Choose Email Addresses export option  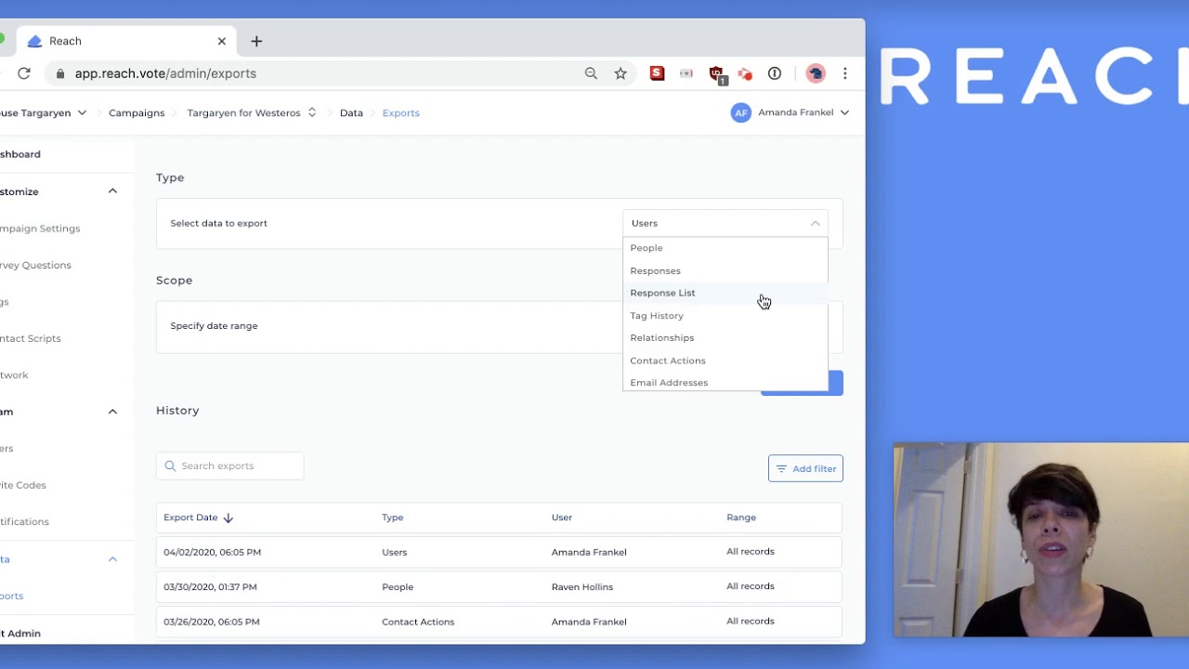pyautogui.click(x=725, y=382)
